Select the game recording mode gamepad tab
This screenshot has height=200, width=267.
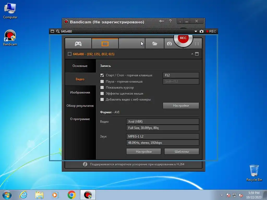78,44
